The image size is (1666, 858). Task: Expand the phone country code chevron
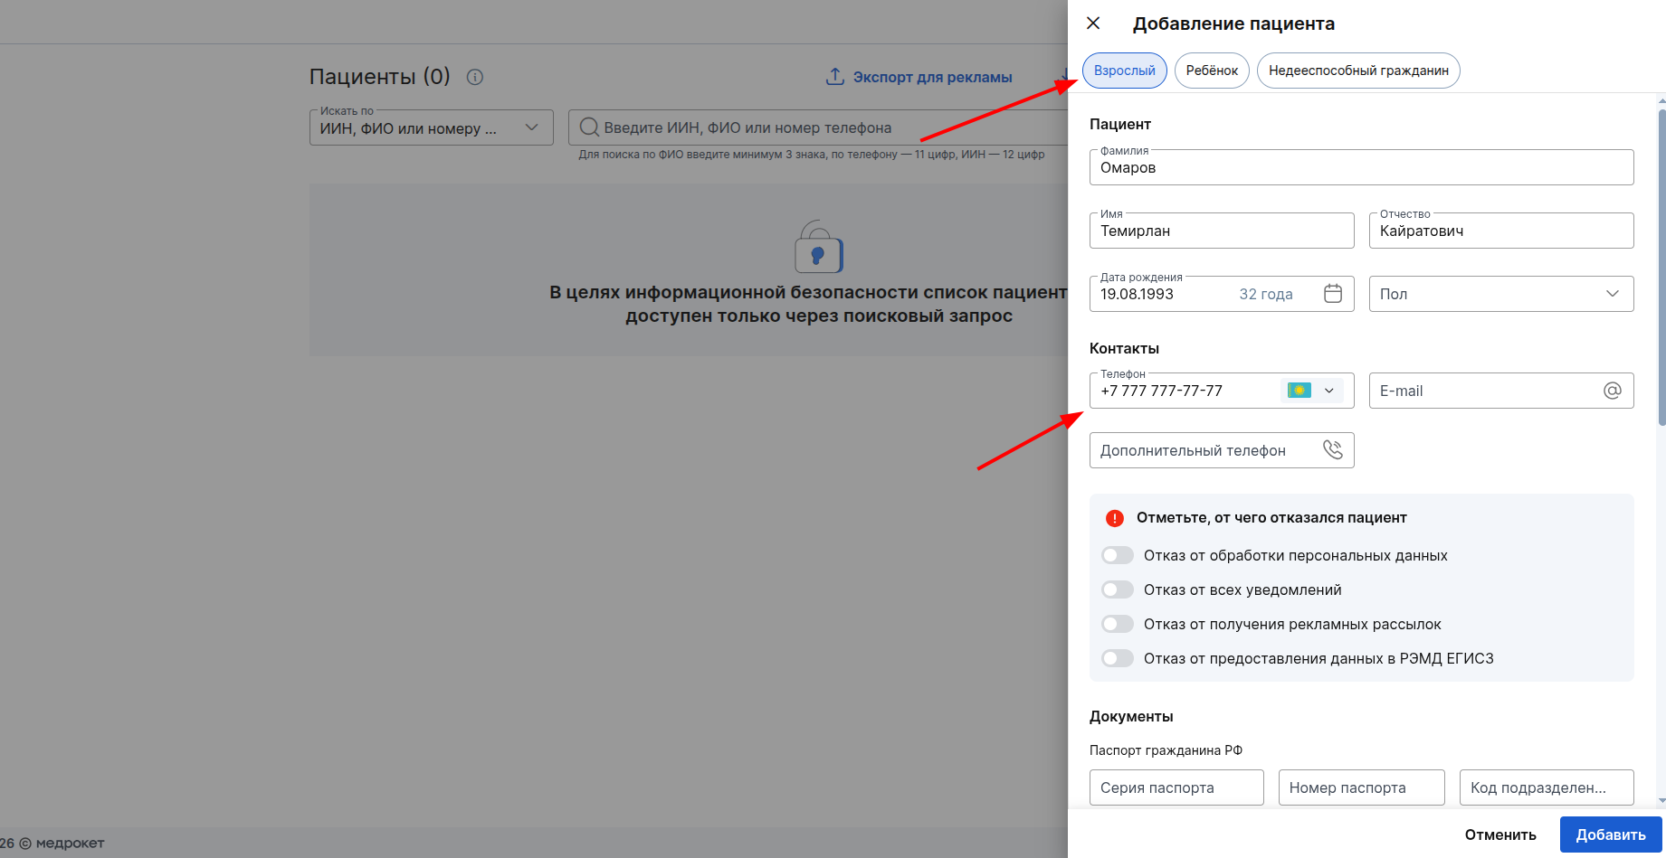tap(1329, 391)
